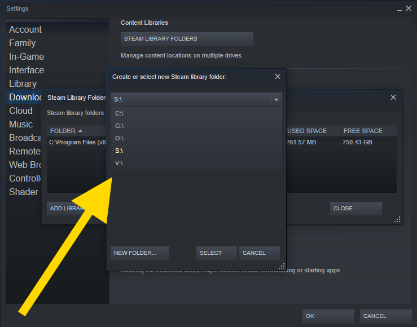Close the Create library folder dialog
The width and height of the screenshot is (417, 327).
[x=277, y=77]
